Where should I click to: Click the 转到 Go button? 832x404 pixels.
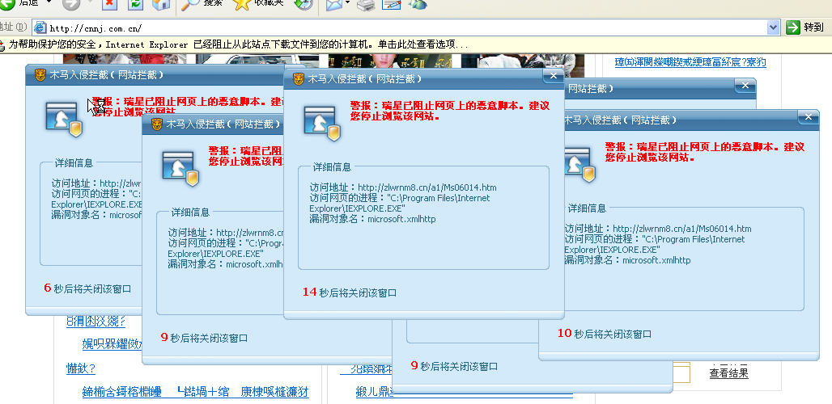tap(805, 27)
